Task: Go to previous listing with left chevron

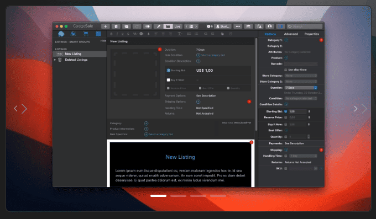Action: [186, 26]
